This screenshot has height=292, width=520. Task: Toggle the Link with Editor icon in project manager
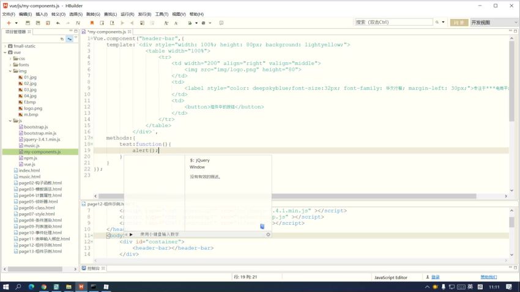[69, 39]
